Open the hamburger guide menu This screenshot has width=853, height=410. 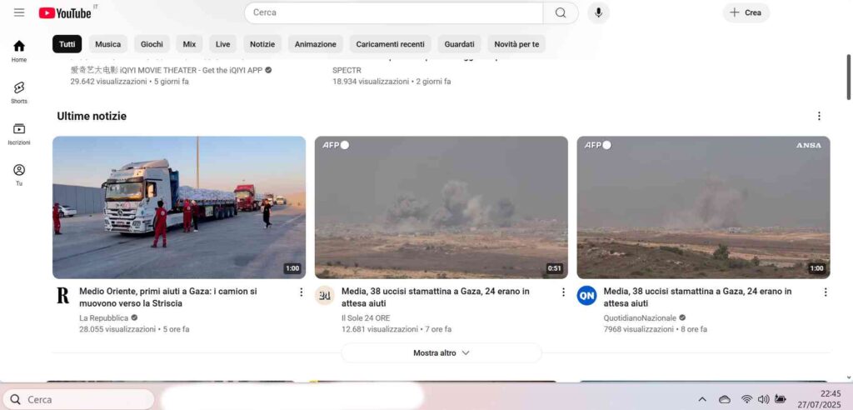coord(18,12)
